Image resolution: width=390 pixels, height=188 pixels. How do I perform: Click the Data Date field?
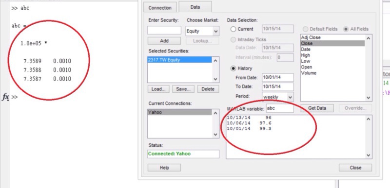tap(278, 48)
